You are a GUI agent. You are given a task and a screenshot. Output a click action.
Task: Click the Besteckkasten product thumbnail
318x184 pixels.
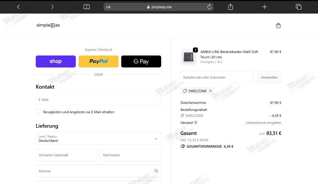[x=188, y=57]
